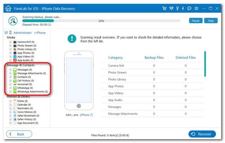Tick the Camera Roll checkbox
Screen dimensions: 225x143
(x=10, y=42)
